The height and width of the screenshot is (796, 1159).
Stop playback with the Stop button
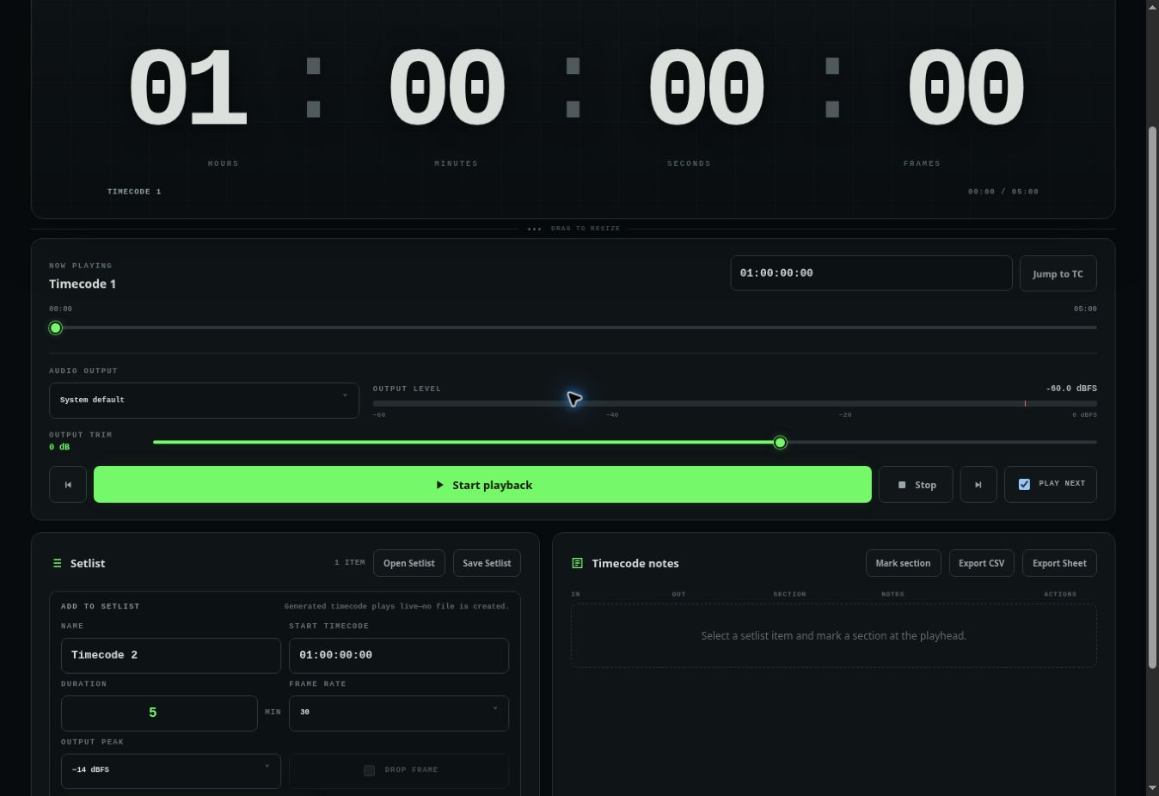click(916, 485)
